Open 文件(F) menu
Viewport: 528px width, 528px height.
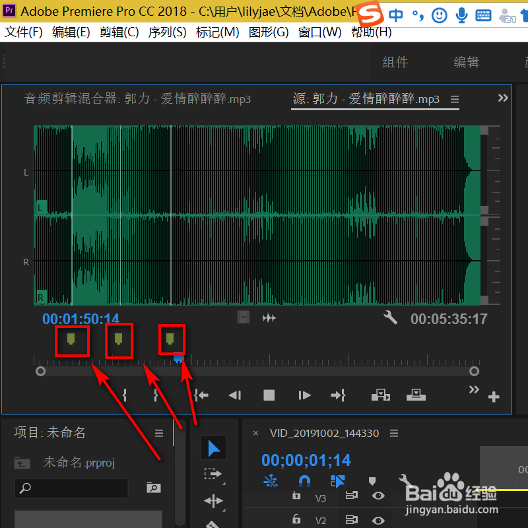[x=24, y=32]
